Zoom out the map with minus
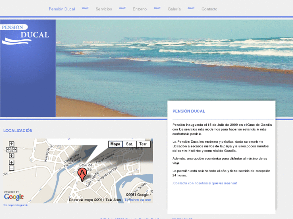Viewport: 293px width, 219px height. tap(12, 168)
